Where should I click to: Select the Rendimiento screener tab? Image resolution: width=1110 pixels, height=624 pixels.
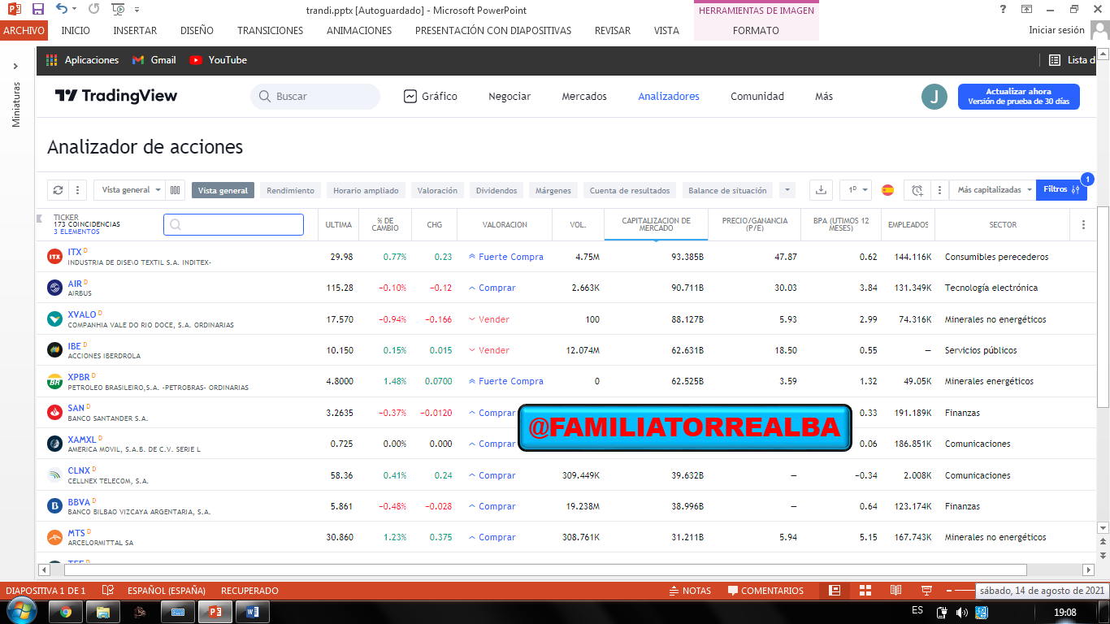point(290,190)
